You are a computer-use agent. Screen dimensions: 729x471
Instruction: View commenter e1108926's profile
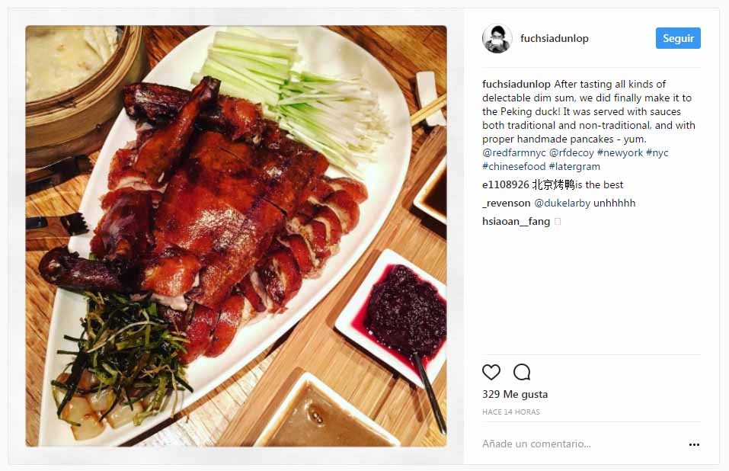click(506, 184)
